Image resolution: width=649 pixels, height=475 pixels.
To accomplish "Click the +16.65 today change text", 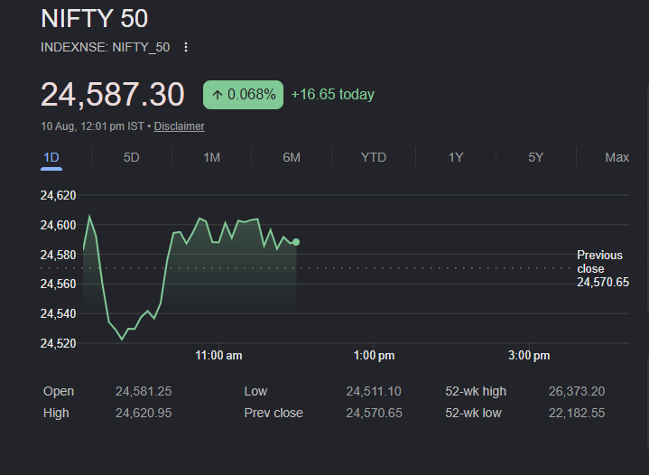I will tap(333, 95).
